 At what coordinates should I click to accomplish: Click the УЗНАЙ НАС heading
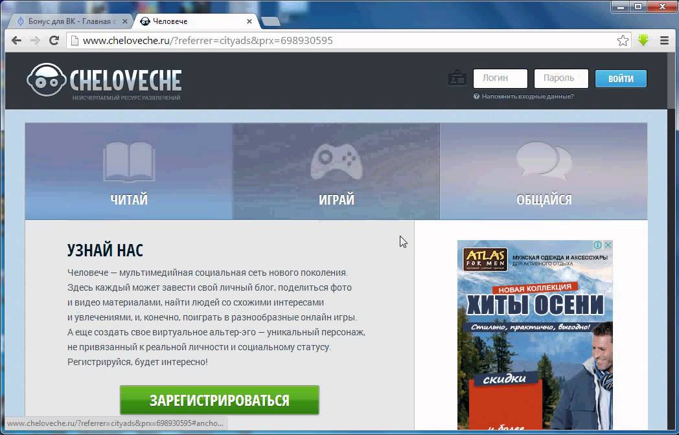click(x=105, y=250)
